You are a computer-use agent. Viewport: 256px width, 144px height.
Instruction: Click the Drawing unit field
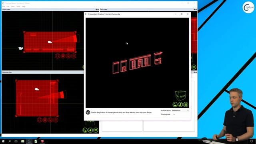180,114
